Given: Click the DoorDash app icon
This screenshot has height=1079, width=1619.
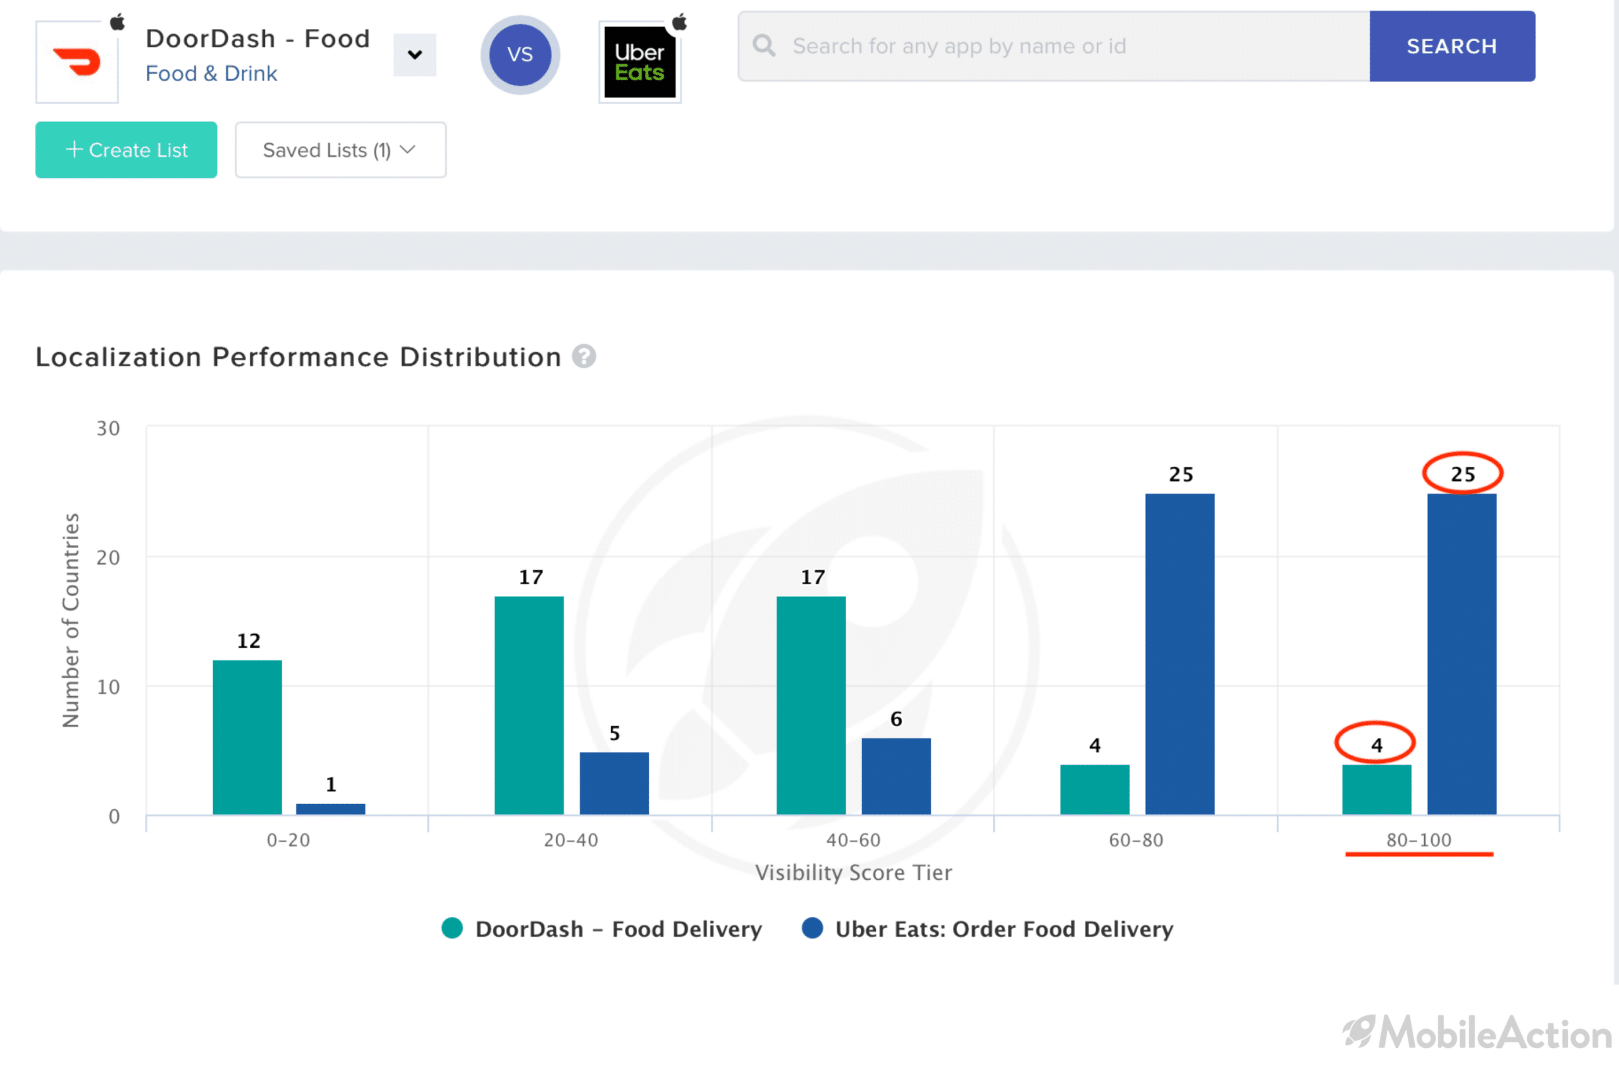Looking at the screenshot, I should pos(77,62).
